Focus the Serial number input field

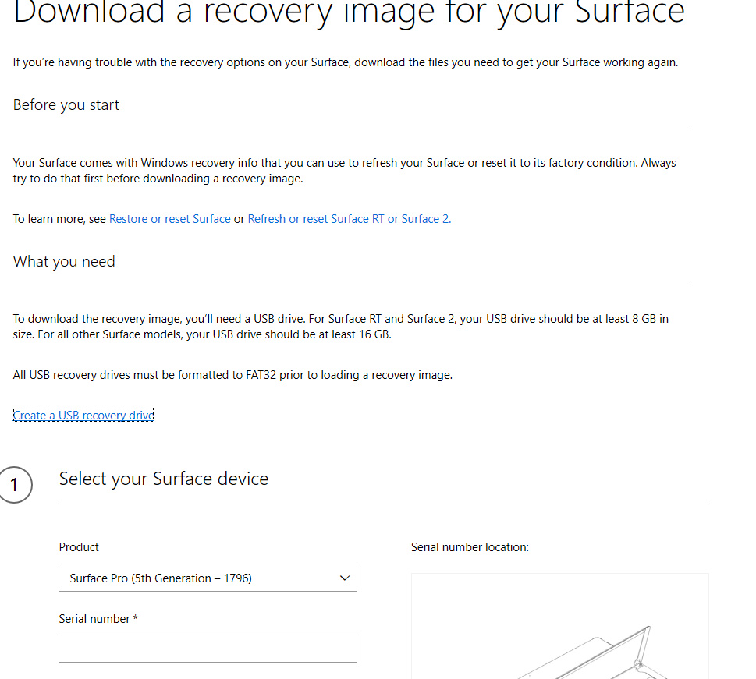point(208,649)
